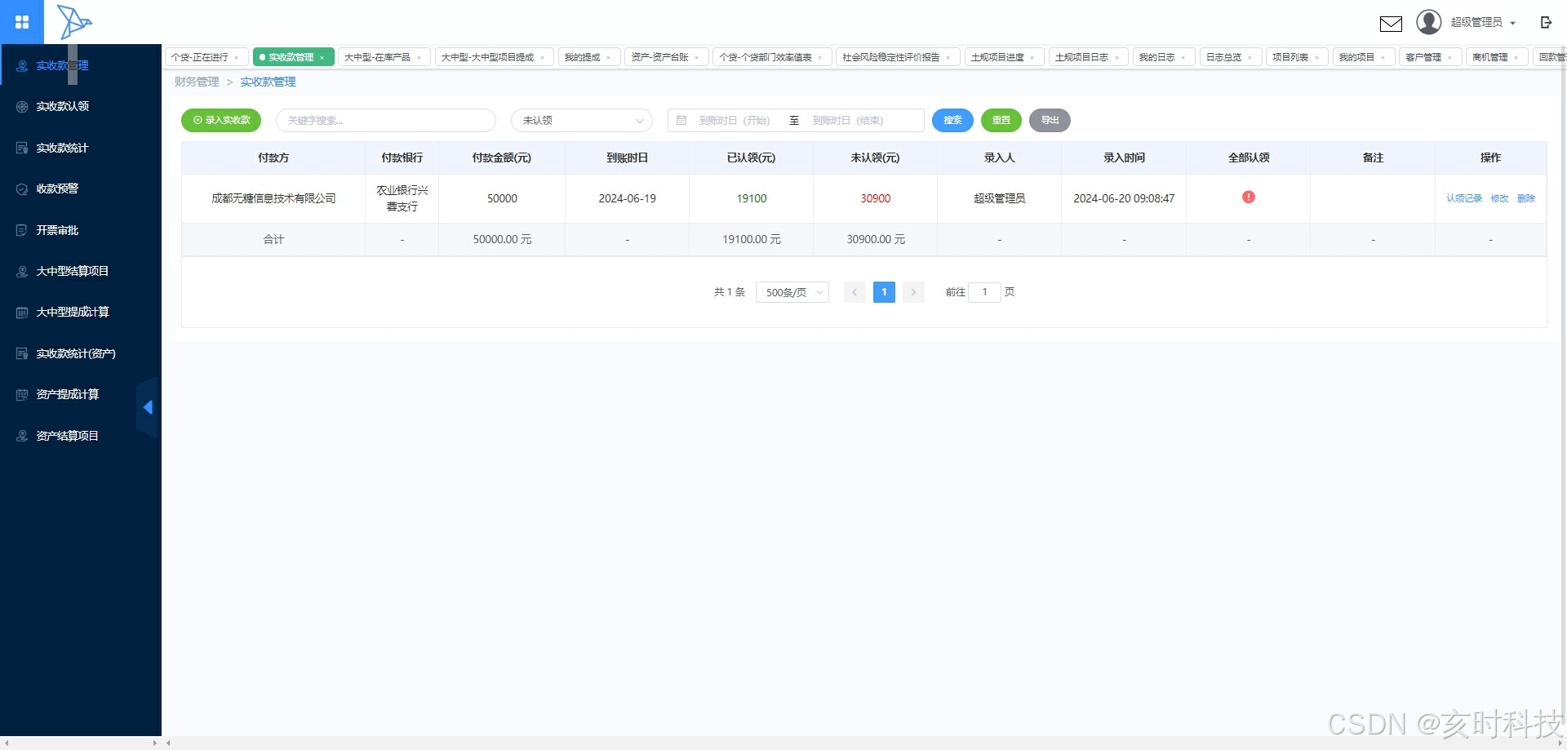This screenshot has height=750, width=1567.
Task: Click the green 录入实收款 button
Action: click(x=220, y=120)
